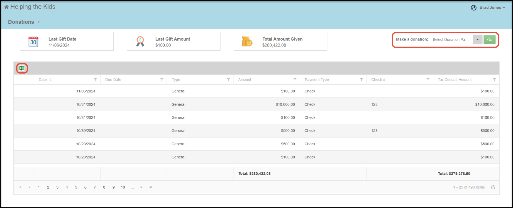This screenshot has width=513, height=208.
Task: Open the Due Date column filter icon
Action: 162,80
